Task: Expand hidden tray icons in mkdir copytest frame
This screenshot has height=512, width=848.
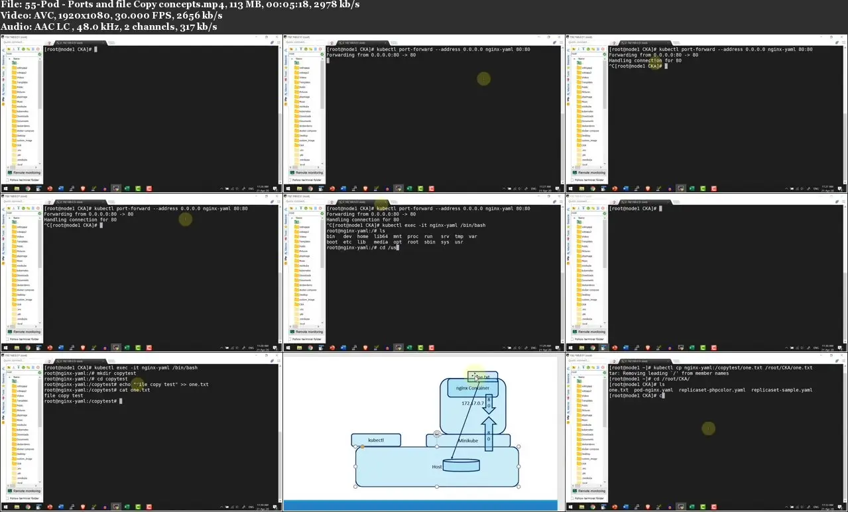Action: [x=221, y=507]
